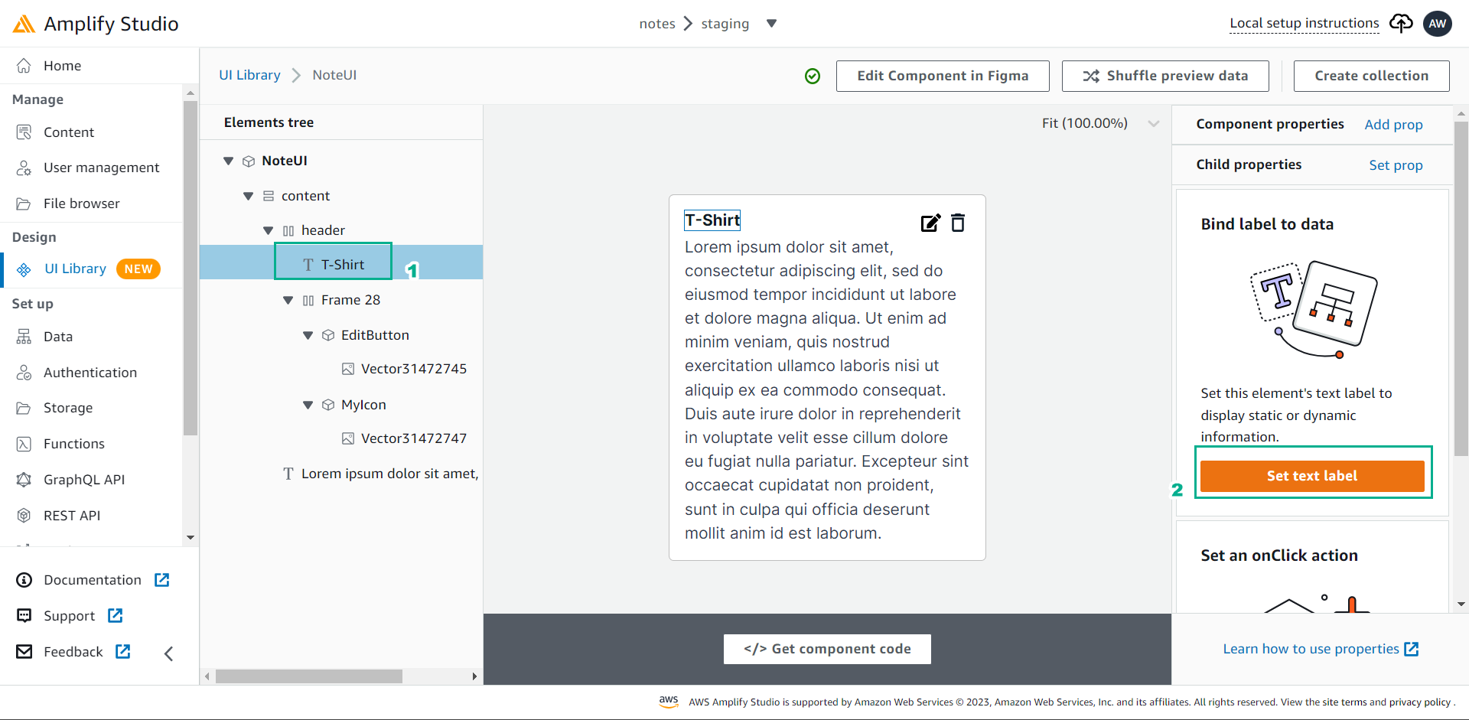Select UI Library in Design section
Image resolution: width=1469 pixels, height=720 pixels.
(75, 269)
